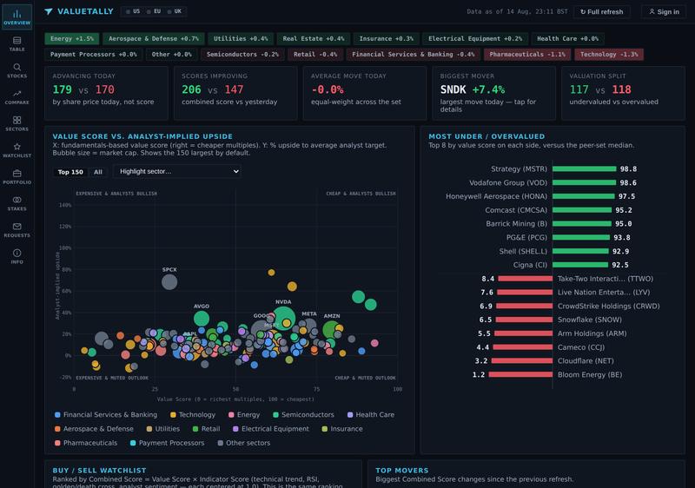This screenshot has height=488, width=695.
Task: Open the Stocks search icon
Action: [17, 70]
